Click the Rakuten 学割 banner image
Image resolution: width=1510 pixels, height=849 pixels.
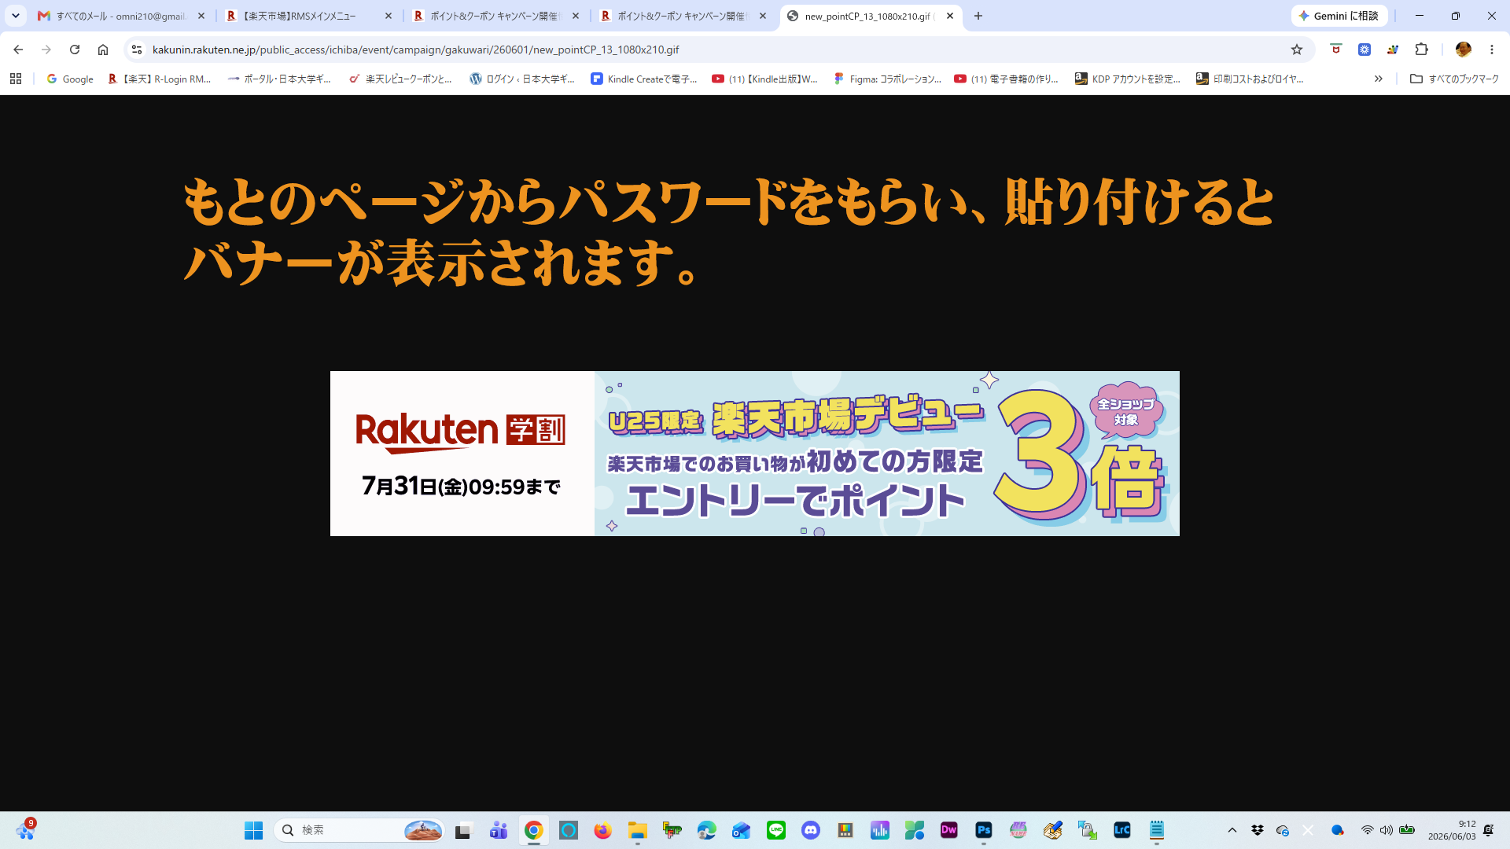pos(755,454)
